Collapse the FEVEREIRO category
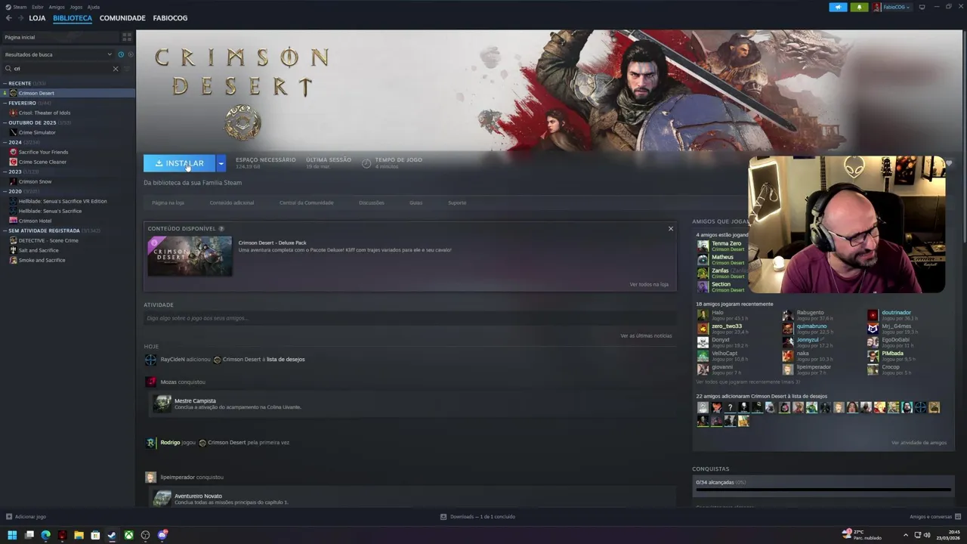This screenshot has width=967, height=544. [x=5, y=103]
